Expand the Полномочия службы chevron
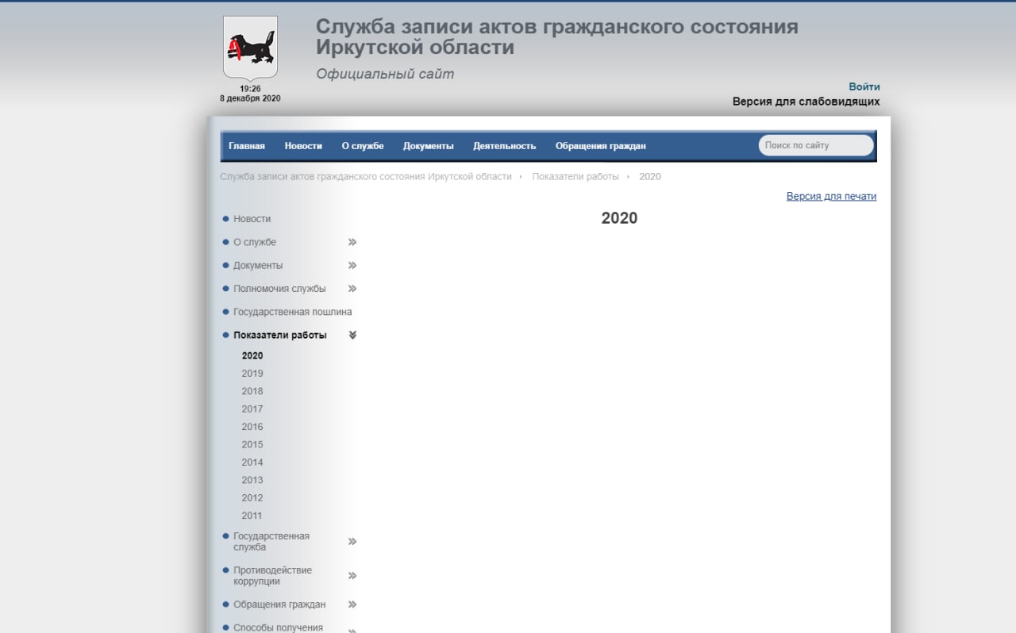 [x=352, y=289]
